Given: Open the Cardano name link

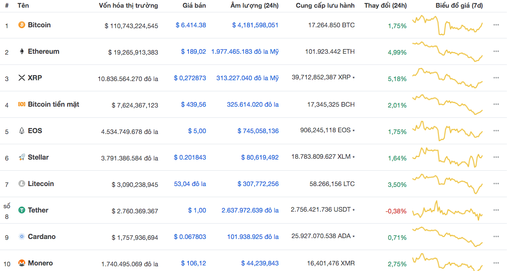Looking at the screenshot, I should click(41, 236).
